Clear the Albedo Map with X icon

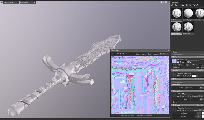pyautogui.click(x=190, y=76)
